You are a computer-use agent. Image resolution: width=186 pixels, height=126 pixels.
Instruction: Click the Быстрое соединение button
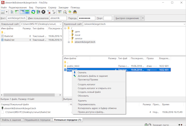pyautogui.click(x=127, y=18)
